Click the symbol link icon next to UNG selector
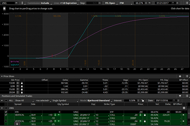The width and height of the screenshot is (190, 126). [x=22, y=3]
